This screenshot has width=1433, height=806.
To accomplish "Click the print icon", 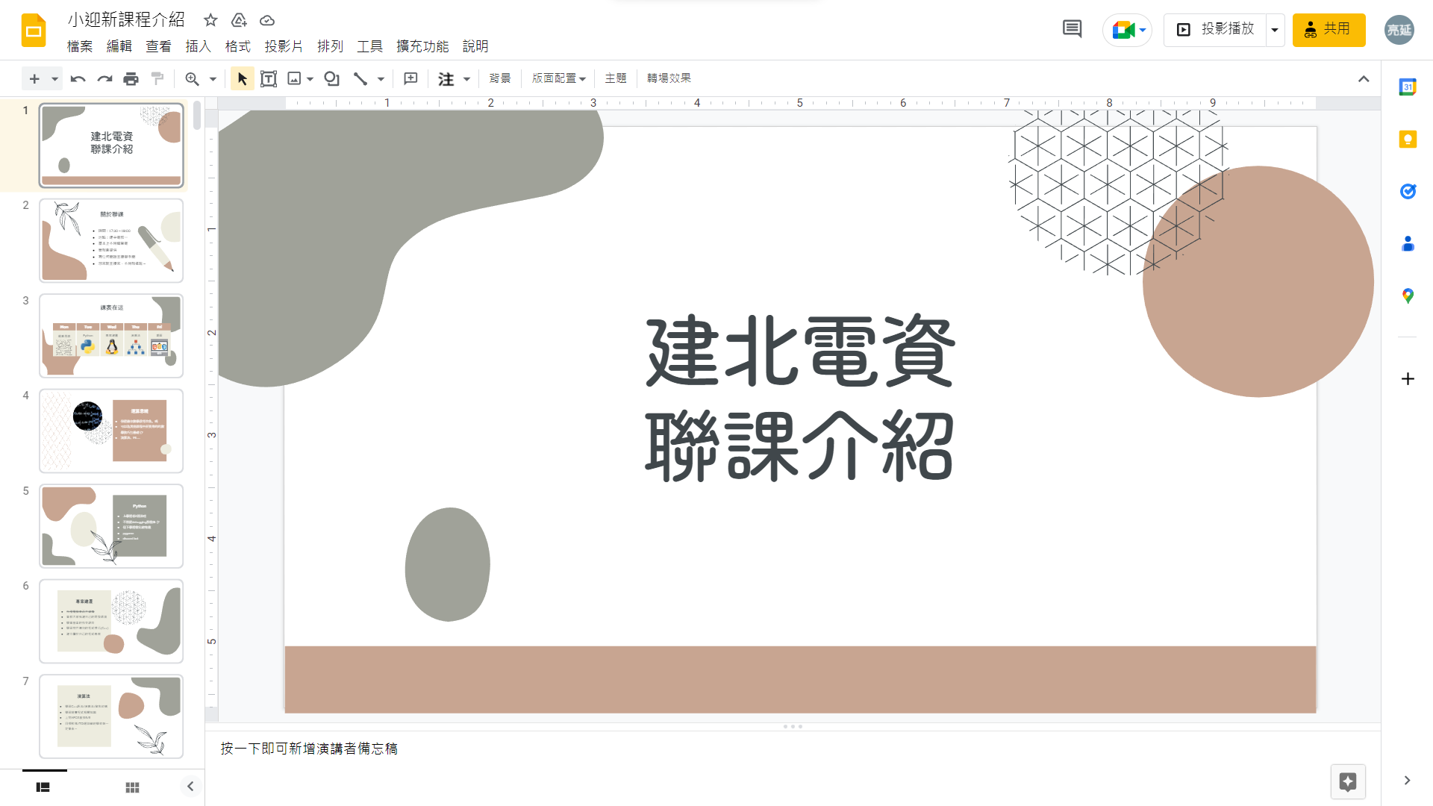I will (x=131, y=78).
